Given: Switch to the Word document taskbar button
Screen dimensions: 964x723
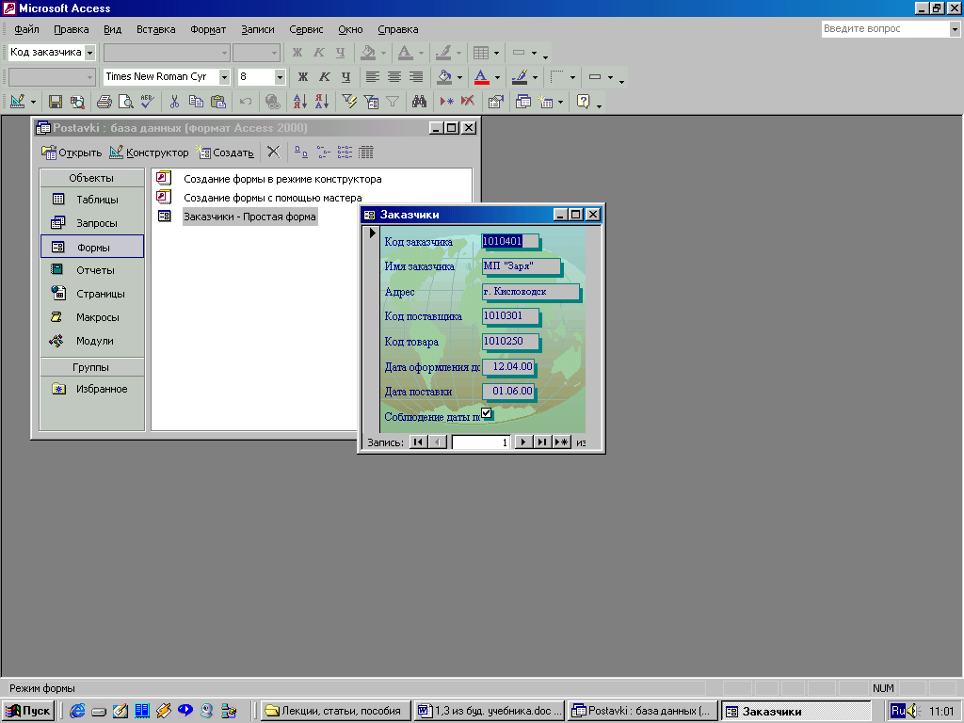Looking at the screenshot, I should pyautogui.click(x=490, y=711).
